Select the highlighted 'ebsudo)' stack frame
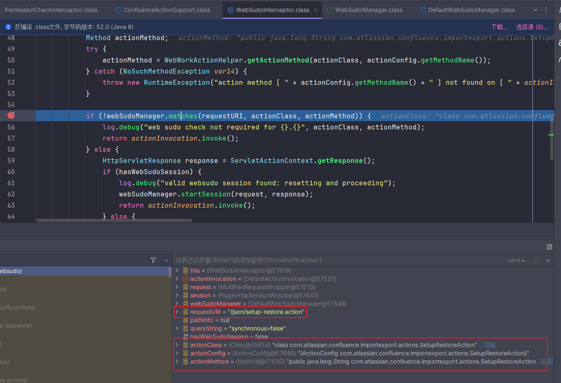Viewport: 561px width, 383px height. [84, 271]
